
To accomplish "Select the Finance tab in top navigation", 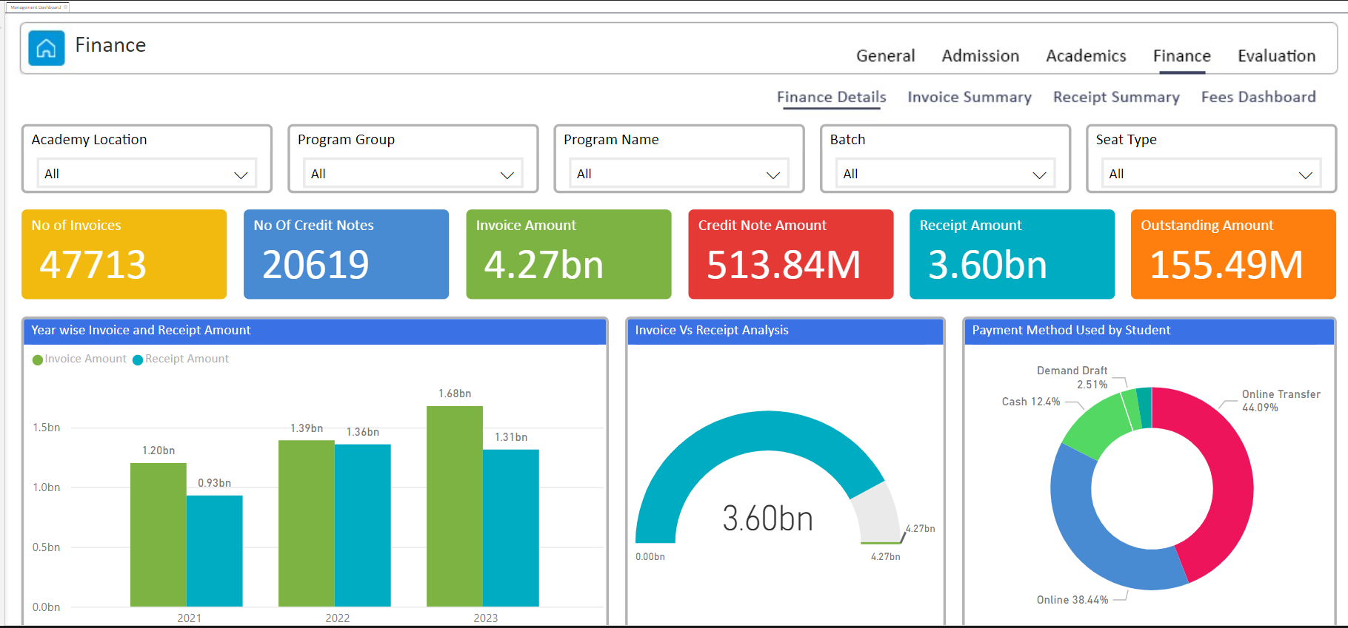I will [x=1181, y=56].
